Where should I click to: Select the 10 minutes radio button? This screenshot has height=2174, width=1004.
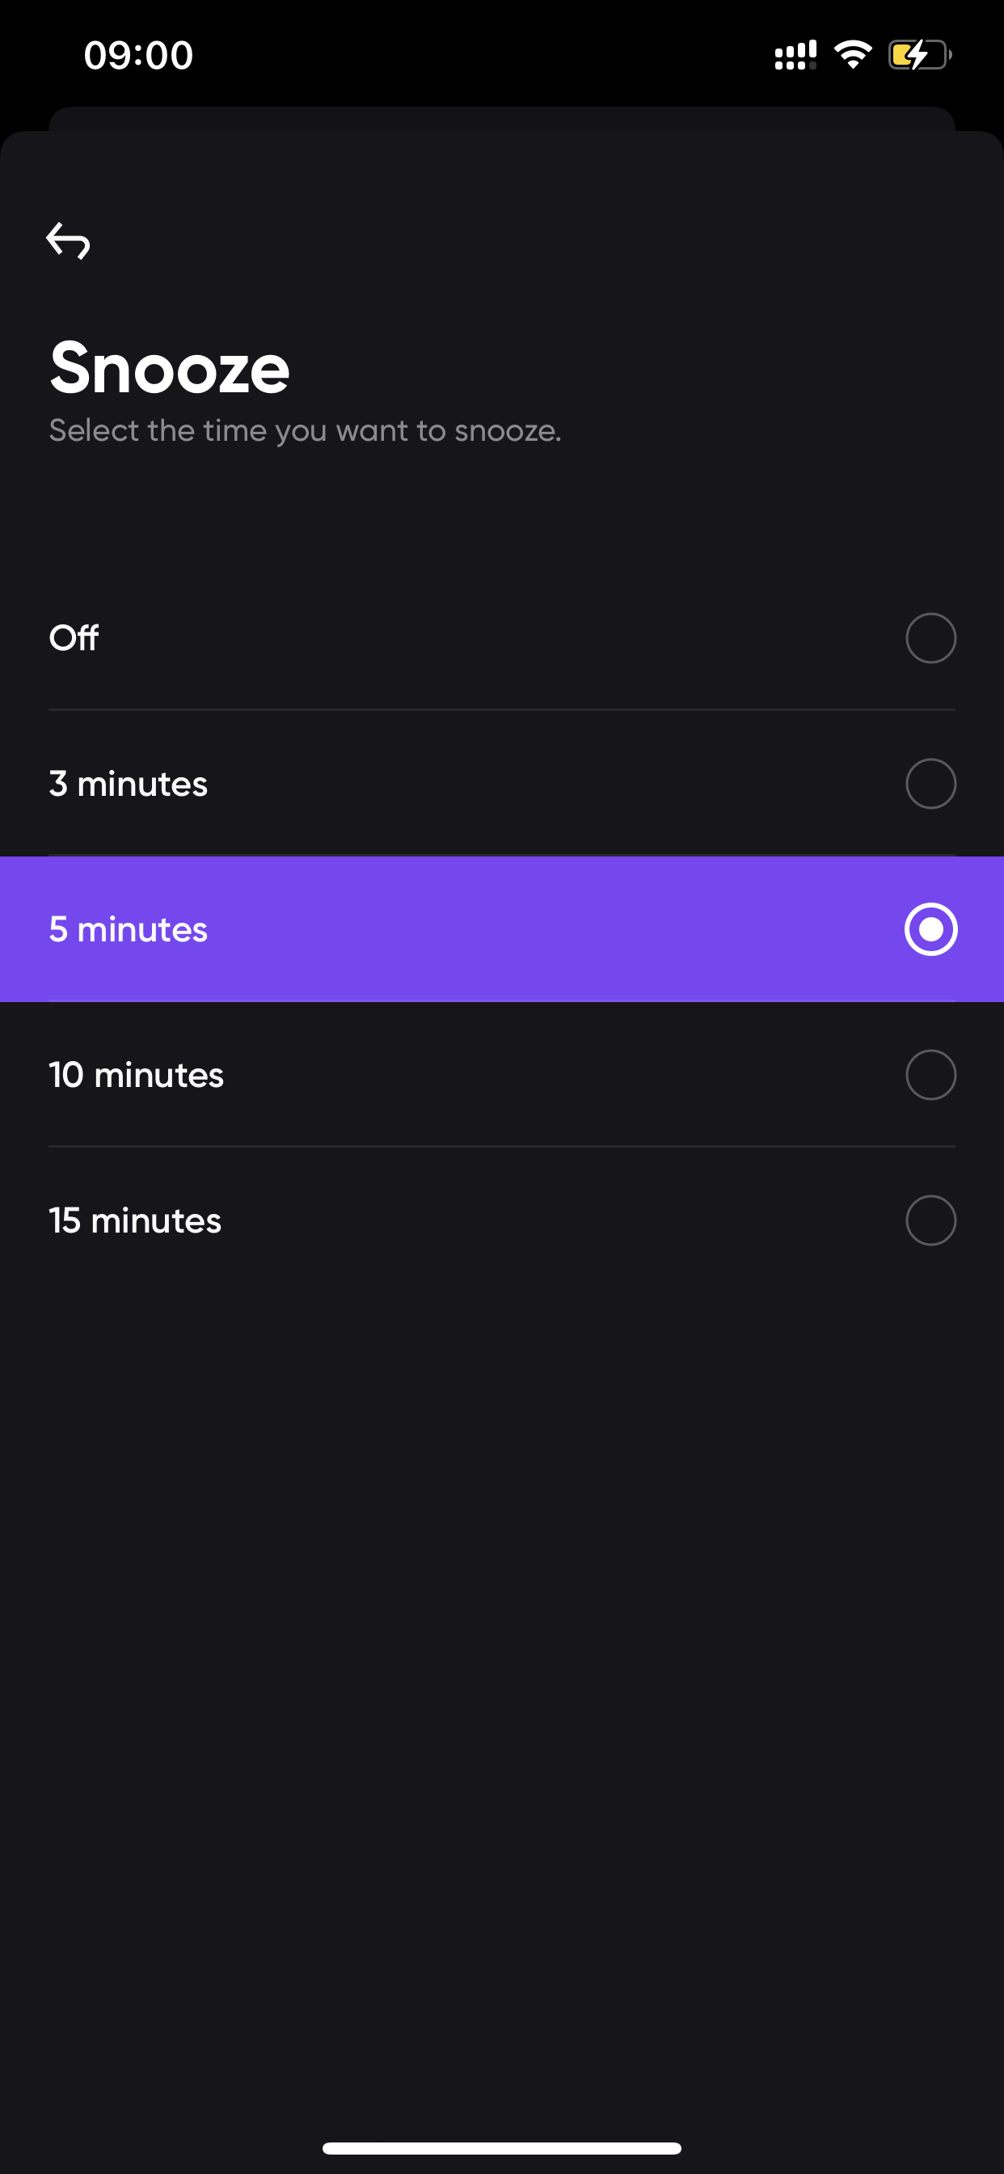930,1074
